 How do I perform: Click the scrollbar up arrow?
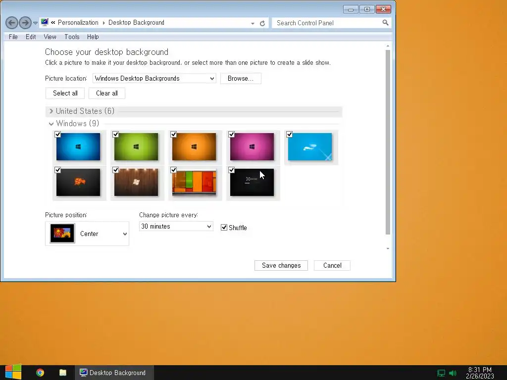(x=388, y=46)
